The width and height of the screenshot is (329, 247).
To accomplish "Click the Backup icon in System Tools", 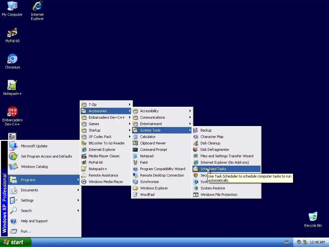I will 196,130.
